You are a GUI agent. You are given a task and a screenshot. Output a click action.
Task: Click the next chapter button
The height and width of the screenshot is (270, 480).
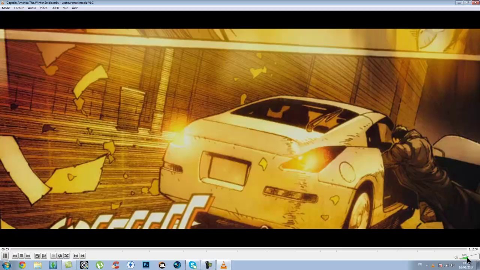pyautogui.click(x=82, y=256)
